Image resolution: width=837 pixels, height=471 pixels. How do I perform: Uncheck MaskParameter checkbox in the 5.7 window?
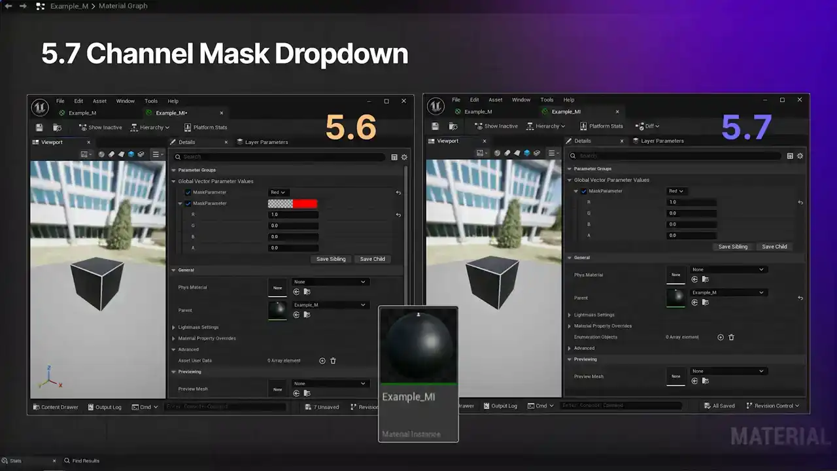tap(584, 191)
